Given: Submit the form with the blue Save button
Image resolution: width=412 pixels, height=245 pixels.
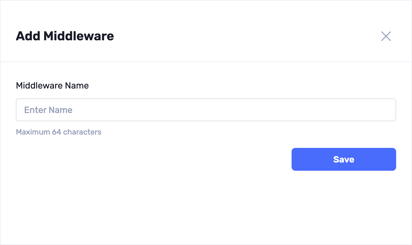Looking at the screenshot, I should coord(344,159).
